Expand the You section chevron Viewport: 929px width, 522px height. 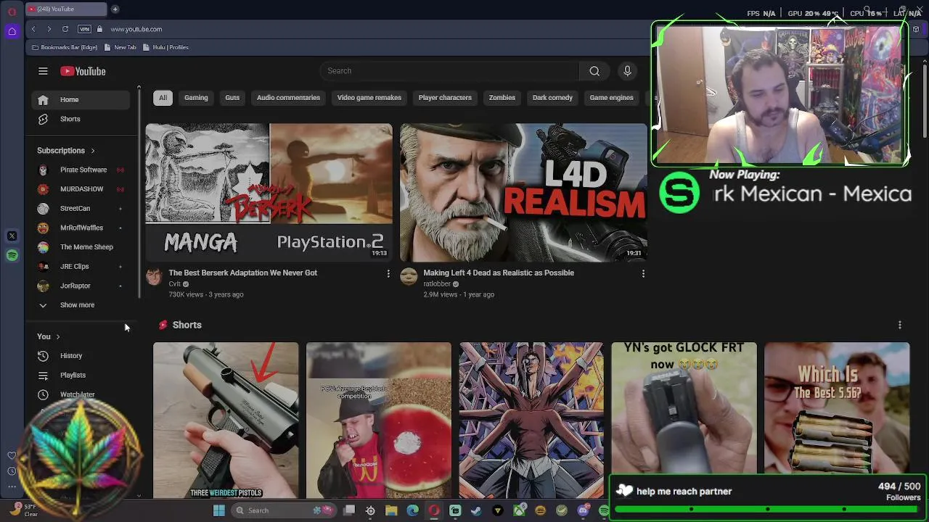coord(58,337)
